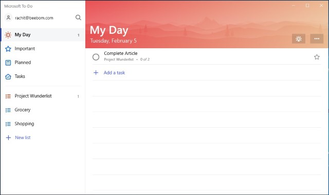The width and height of the screenshot is (329, 195).
Task: Select the Tasks list
Action: pos(43,76)
